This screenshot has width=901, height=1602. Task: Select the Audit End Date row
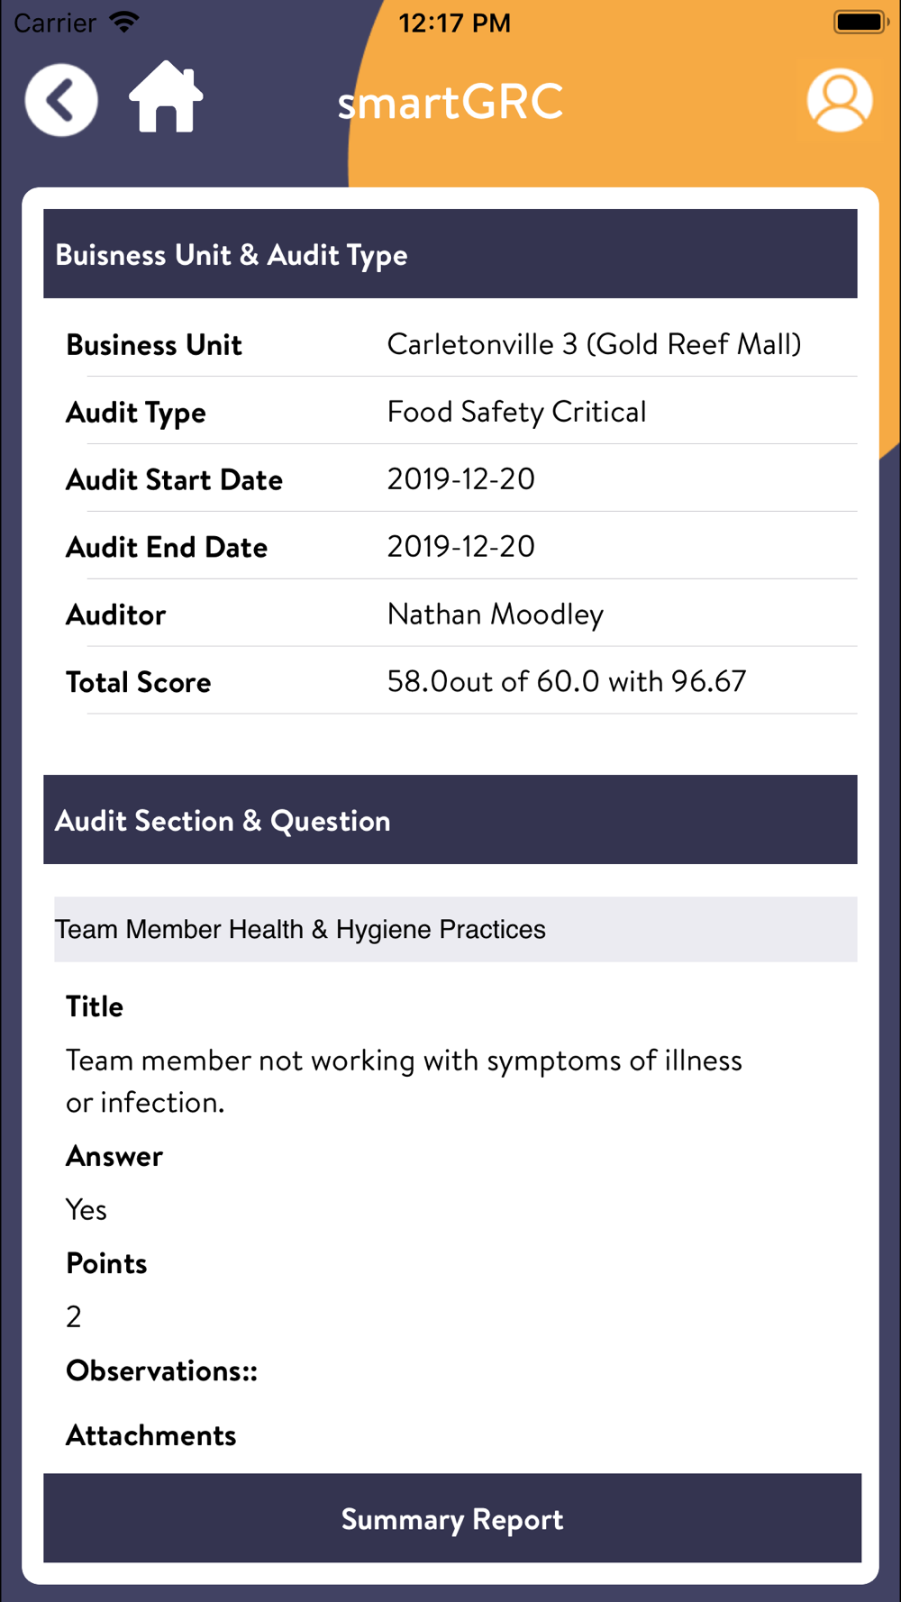point(461,546)
